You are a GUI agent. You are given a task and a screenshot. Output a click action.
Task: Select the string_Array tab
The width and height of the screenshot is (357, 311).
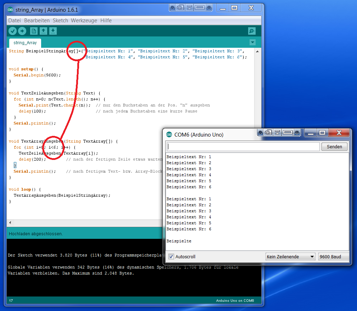[25, 43]
